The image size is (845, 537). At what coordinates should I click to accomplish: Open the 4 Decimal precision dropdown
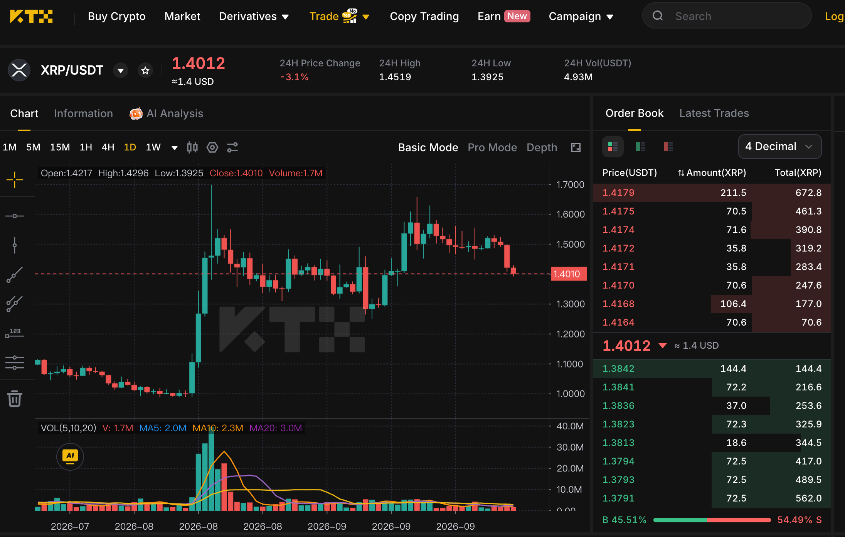779,147
